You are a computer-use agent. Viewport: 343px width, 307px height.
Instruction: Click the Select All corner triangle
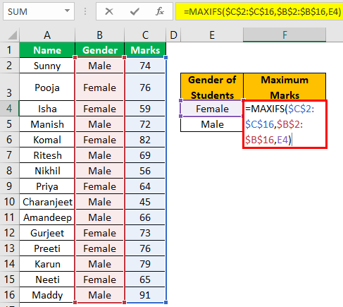12,35
